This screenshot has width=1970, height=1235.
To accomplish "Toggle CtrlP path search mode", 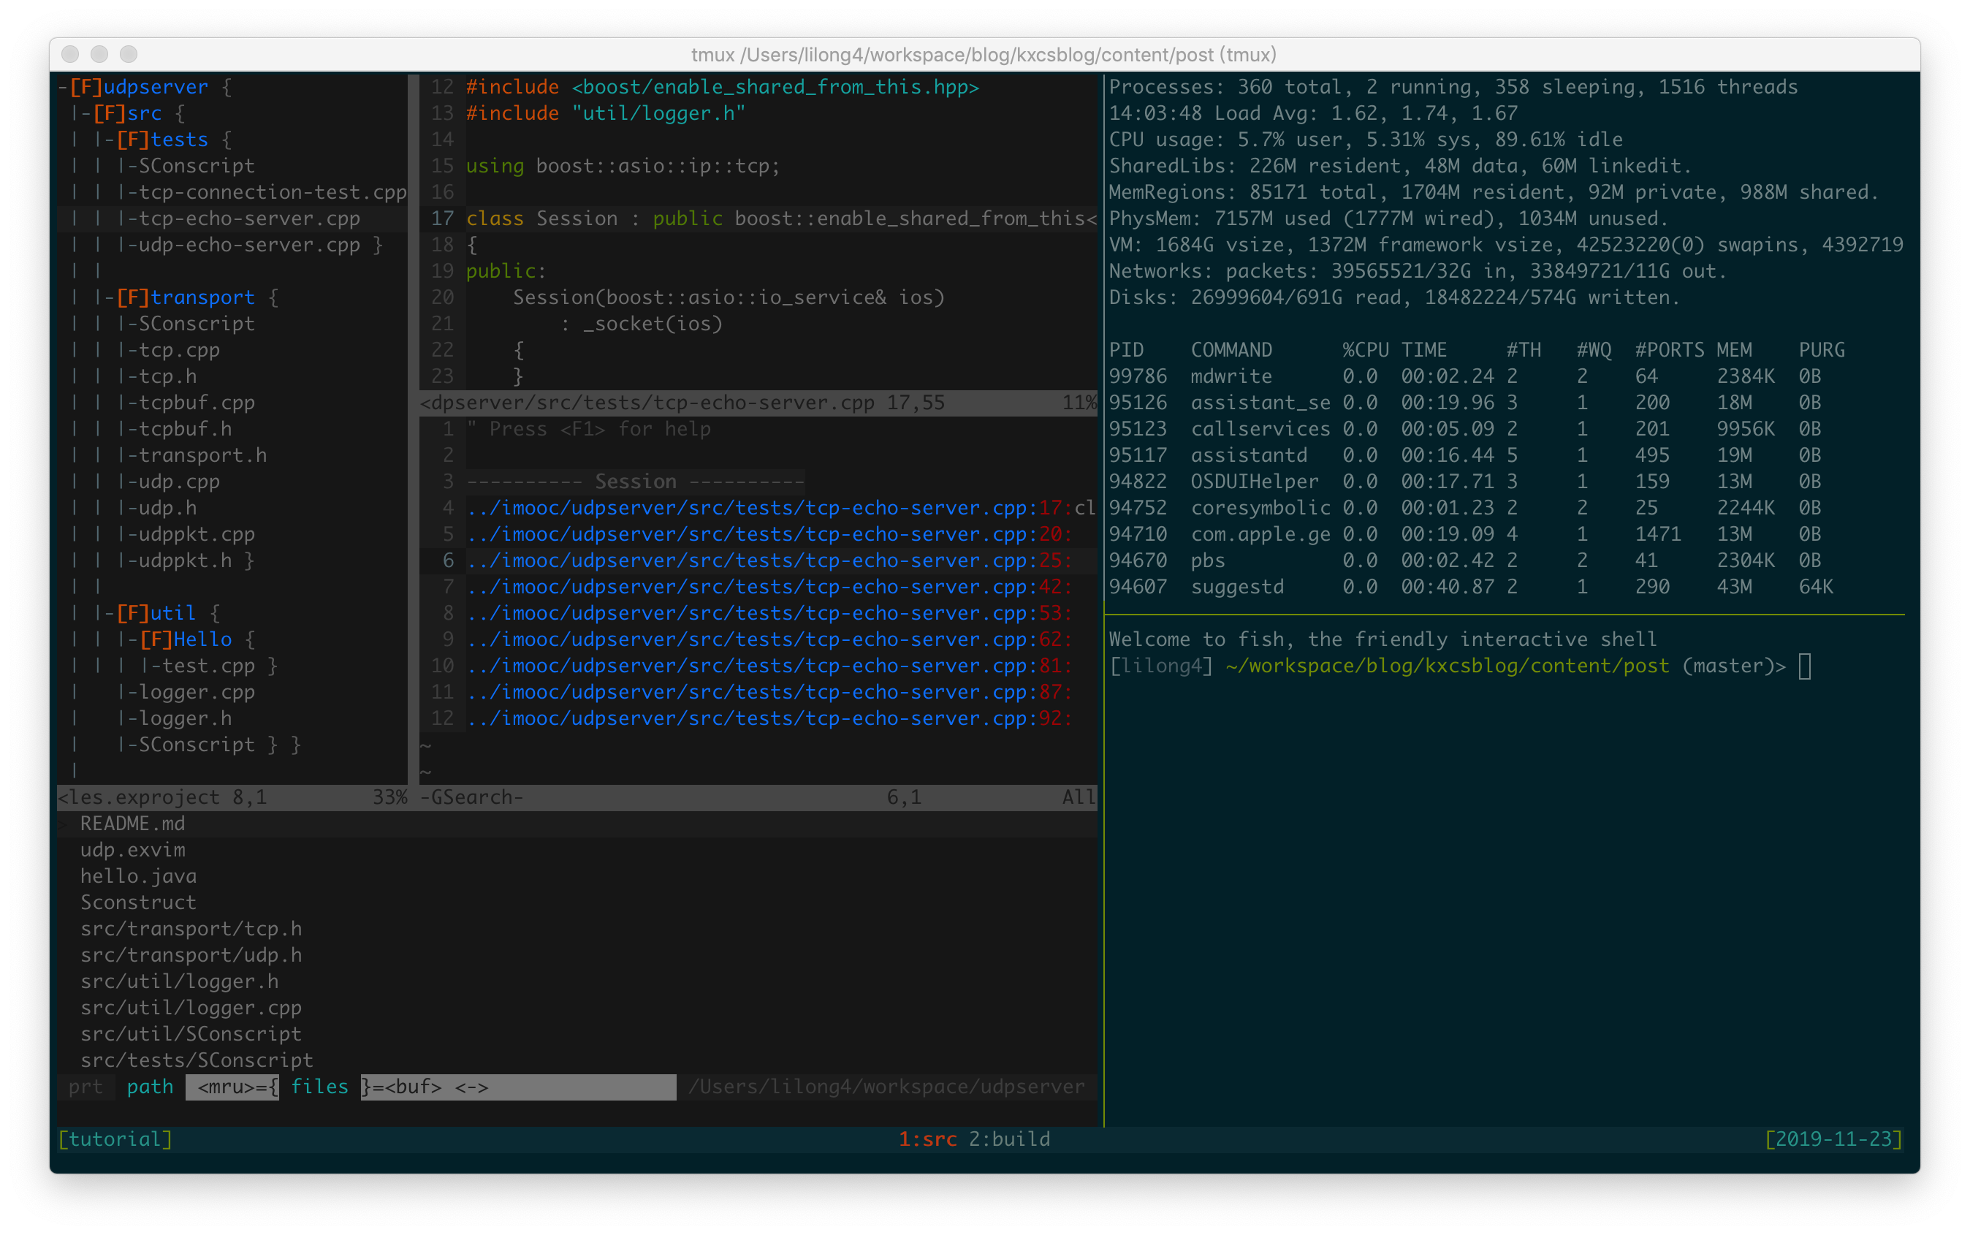I will click(x=151, y=1087).
